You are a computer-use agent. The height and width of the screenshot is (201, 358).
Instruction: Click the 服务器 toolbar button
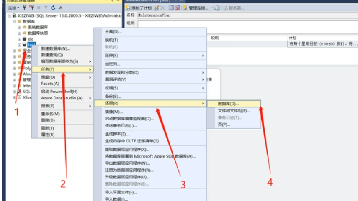pos(234,8)
